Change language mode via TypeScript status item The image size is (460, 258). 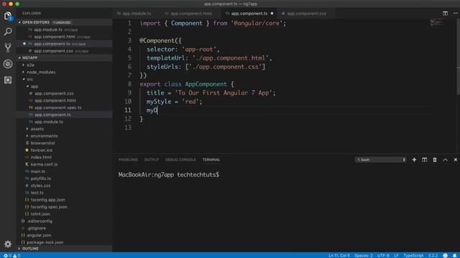pos(413,256)
